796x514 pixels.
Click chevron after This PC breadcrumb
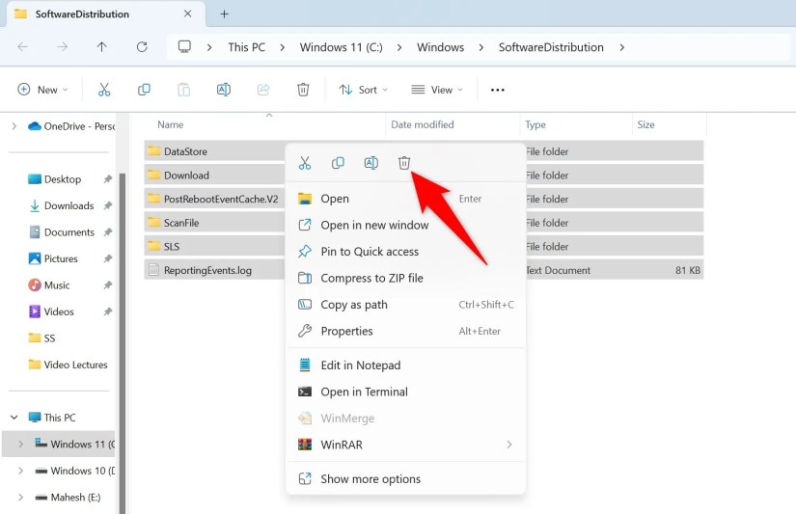pyautogui.click(x=283, y=47)
